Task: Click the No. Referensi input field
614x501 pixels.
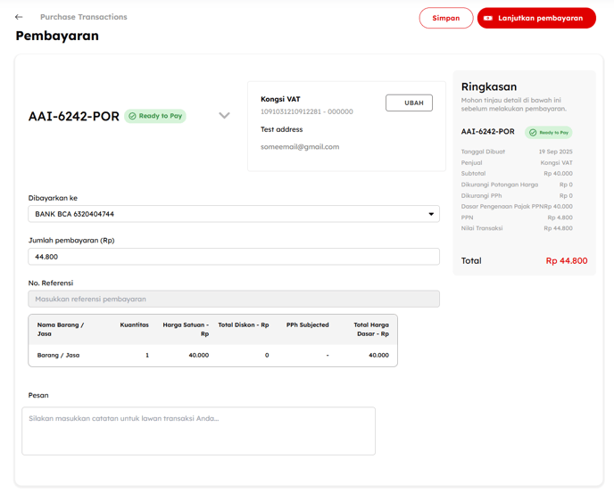Action: 234,300
